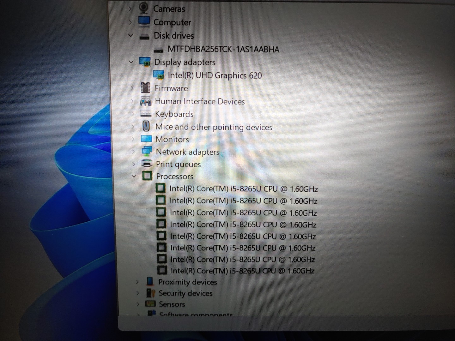The image size is (455, 341).
Task: Expand the Keyboards node
Action: click(133, 114)
